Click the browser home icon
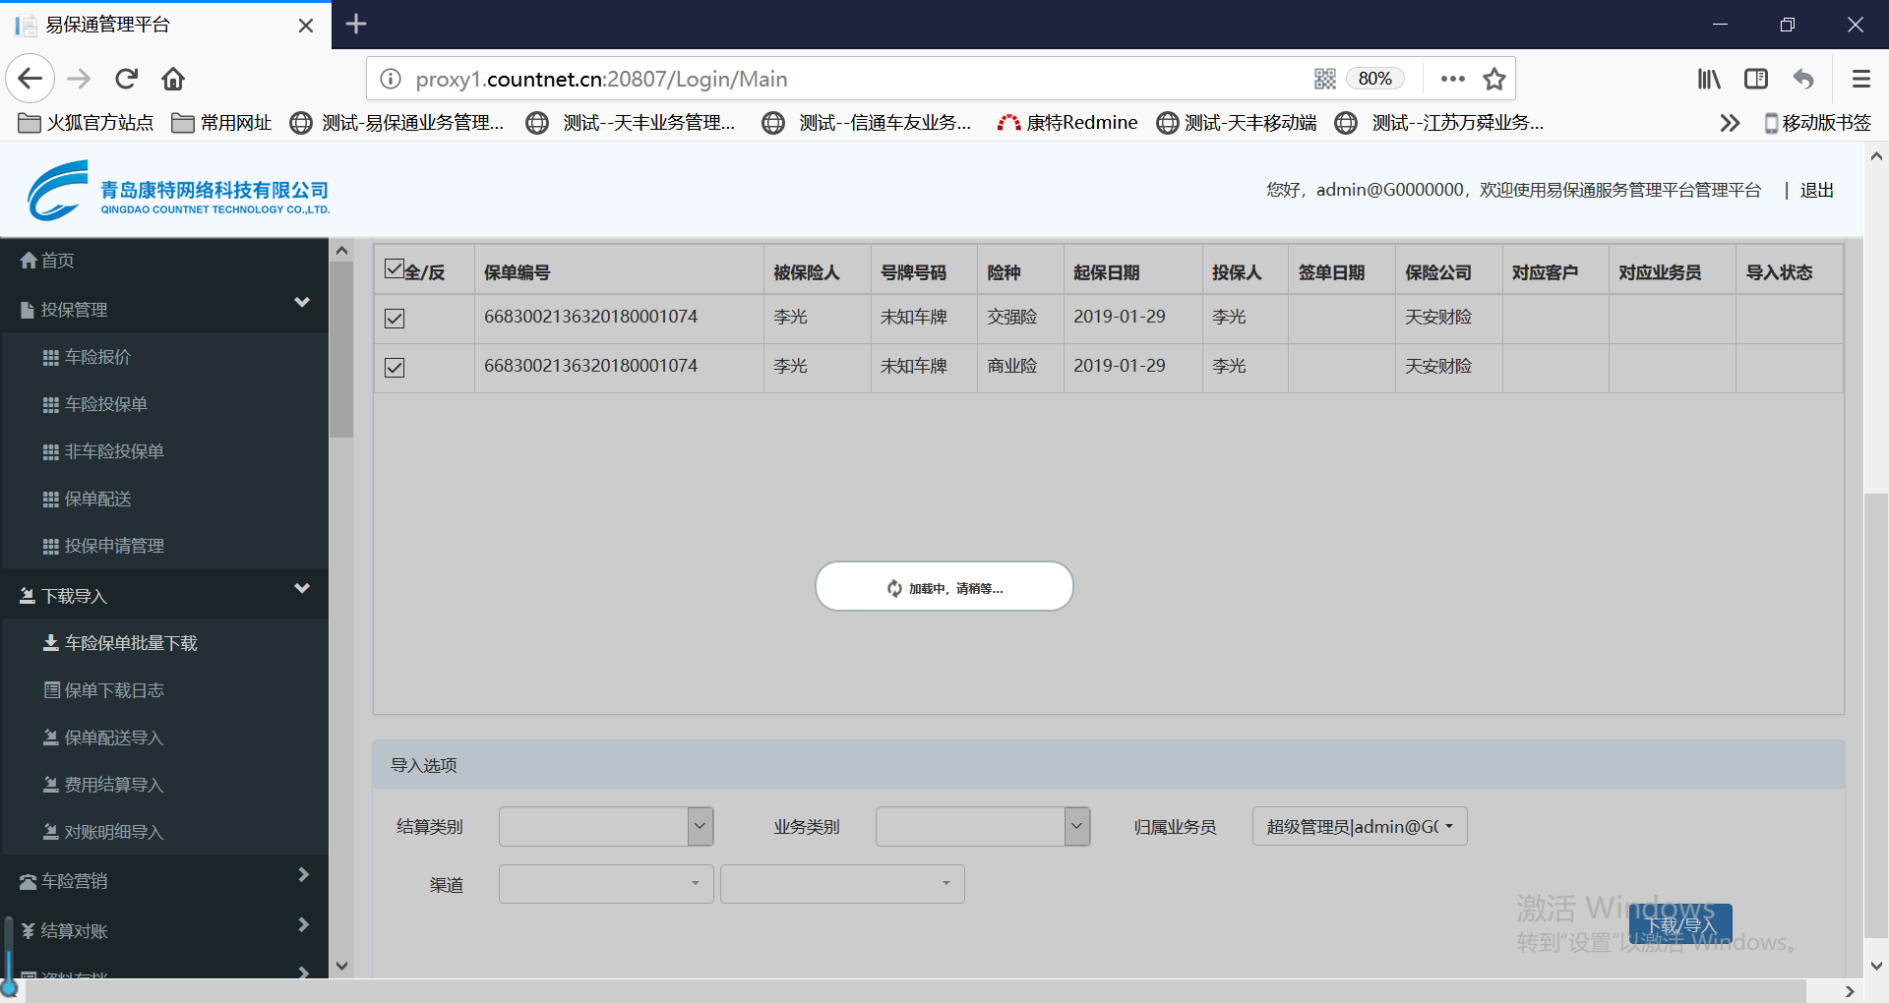This screenshot has height=1003, width=1889. click(173, 79)
